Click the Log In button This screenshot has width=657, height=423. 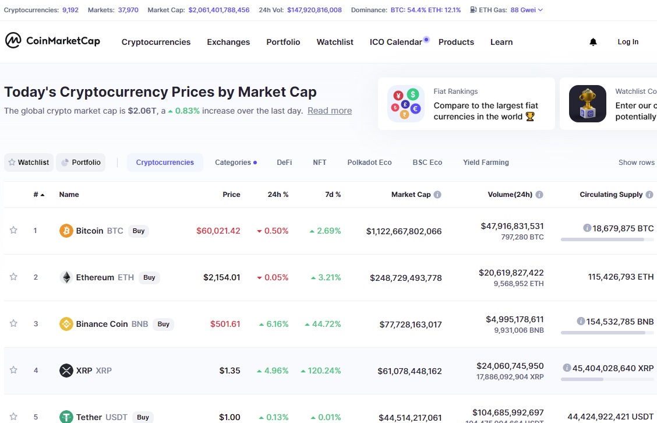[628, 42]
